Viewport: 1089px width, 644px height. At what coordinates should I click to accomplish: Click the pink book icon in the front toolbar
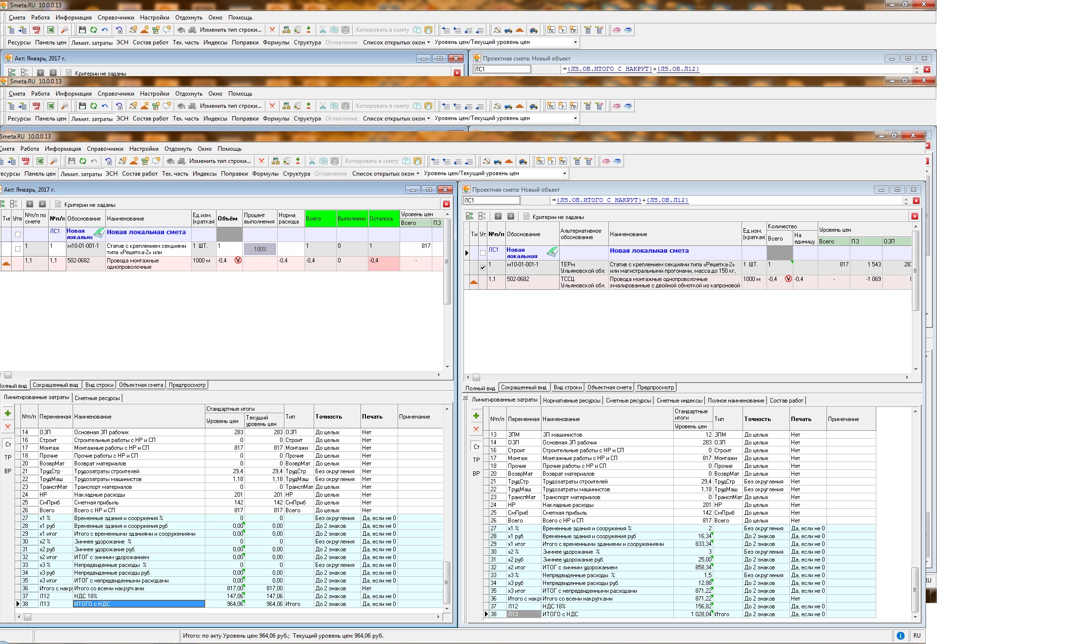click(606, 161)
